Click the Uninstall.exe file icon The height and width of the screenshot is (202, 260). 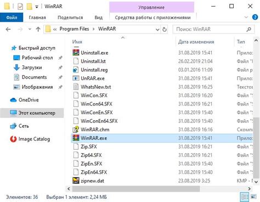[76, 53]
